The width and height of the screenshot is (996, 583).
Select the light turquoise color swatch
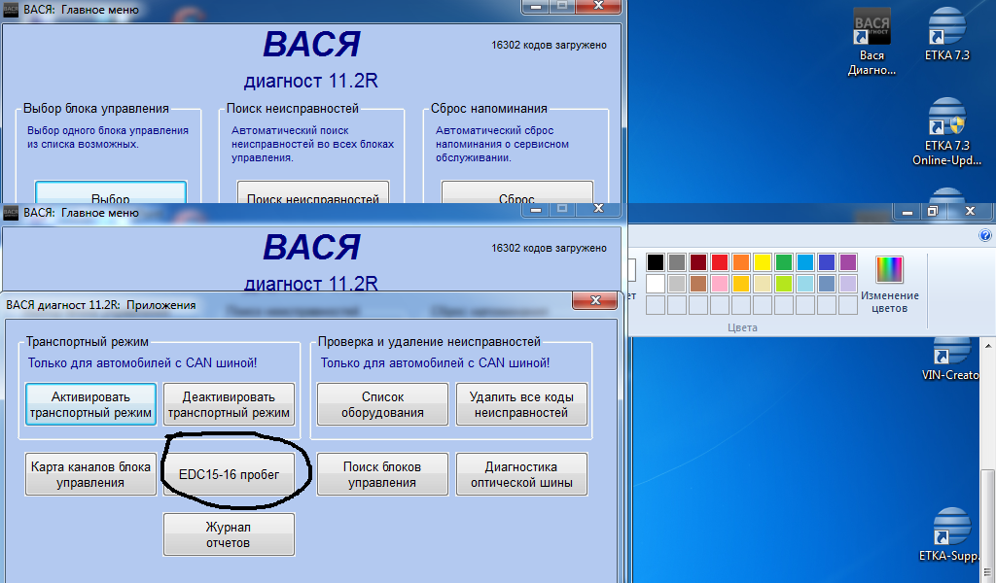(x=805, y=284)
